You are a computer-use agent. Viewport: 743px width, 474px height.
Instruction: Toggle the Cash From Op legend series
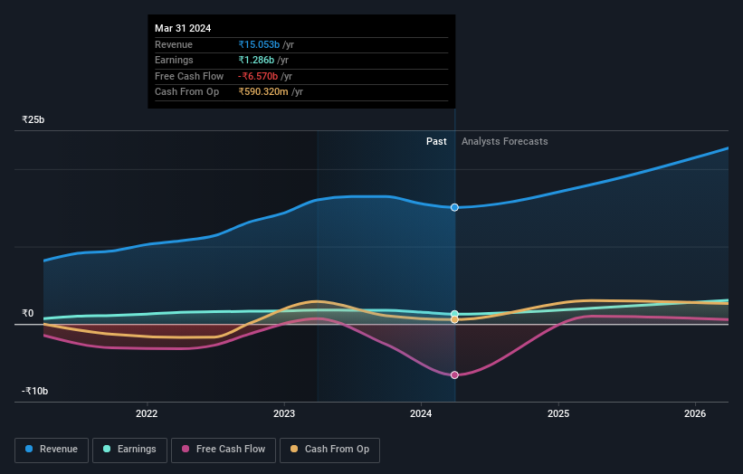(329, 450)
